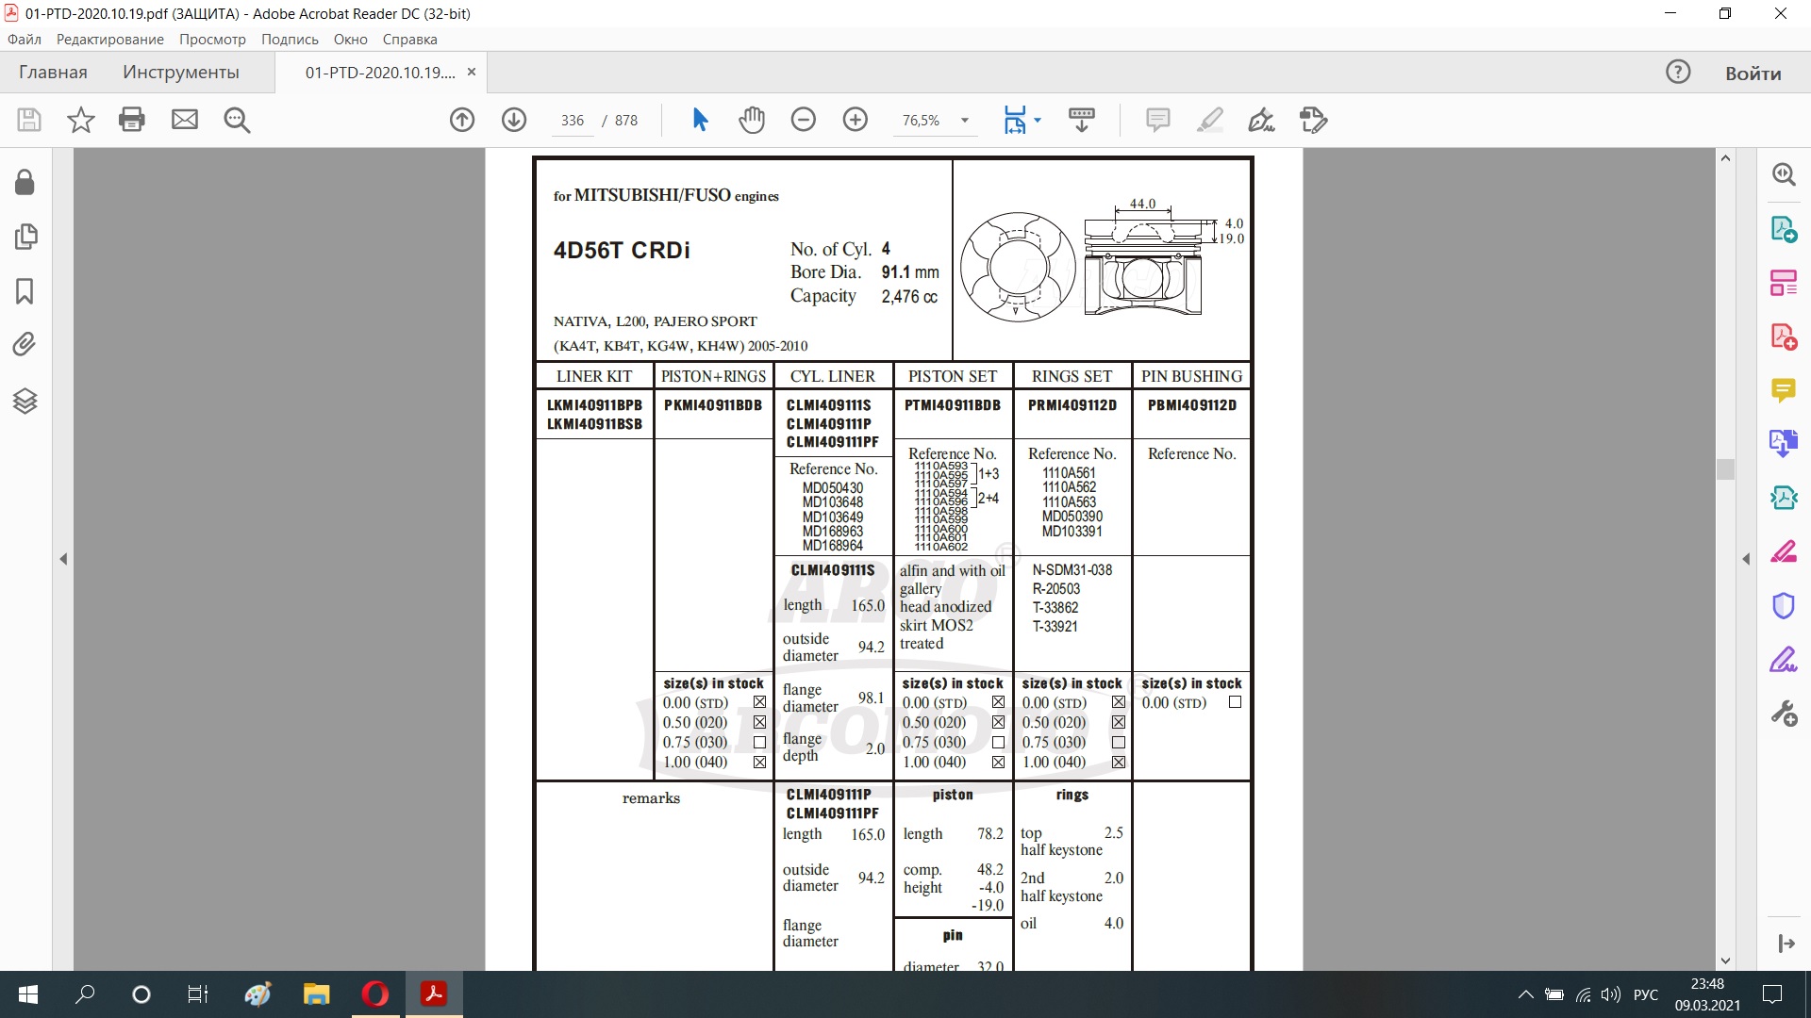Add a sticky note comment
The image size is (1811, 1018).
coord(1157,120)
